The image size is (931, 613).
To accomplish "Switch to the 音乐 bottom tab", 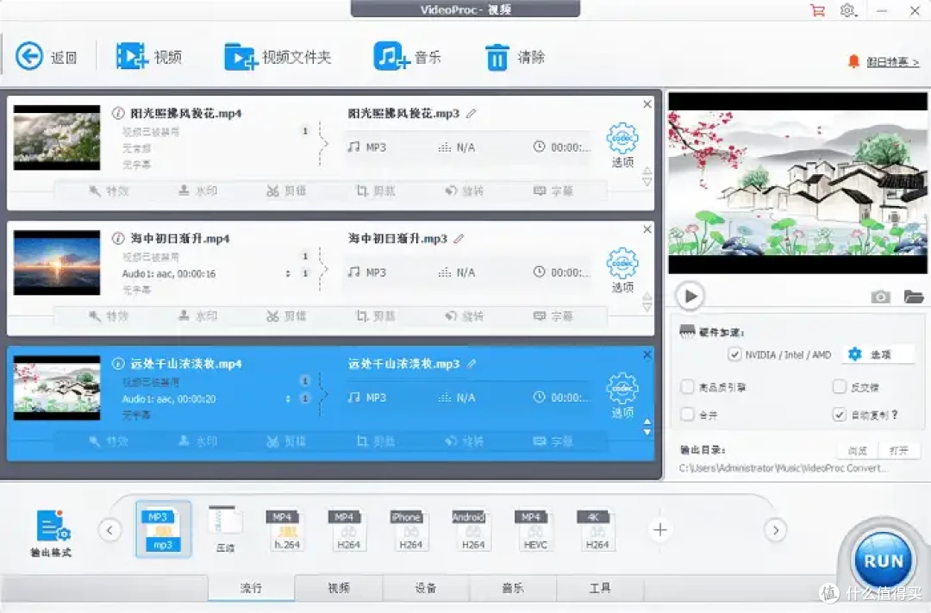I will [x=513, y=588].
